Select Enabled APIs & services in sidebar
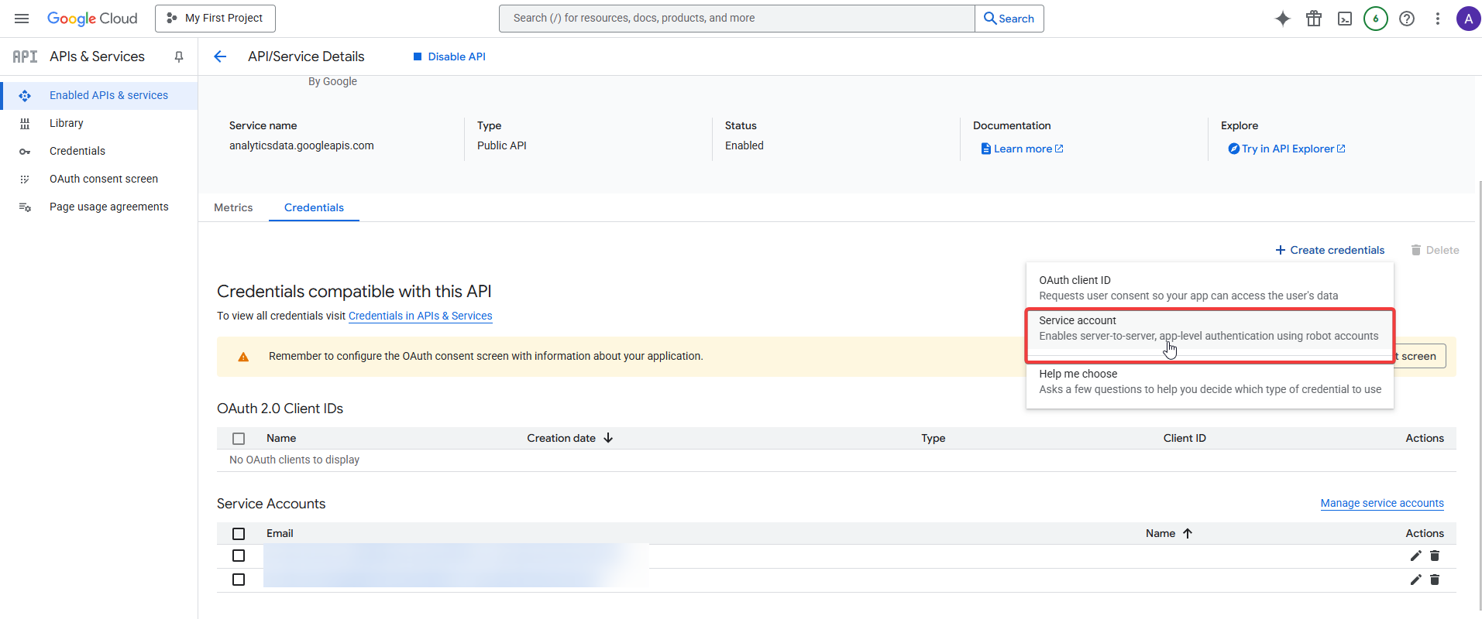 click(x=99, y=95)
